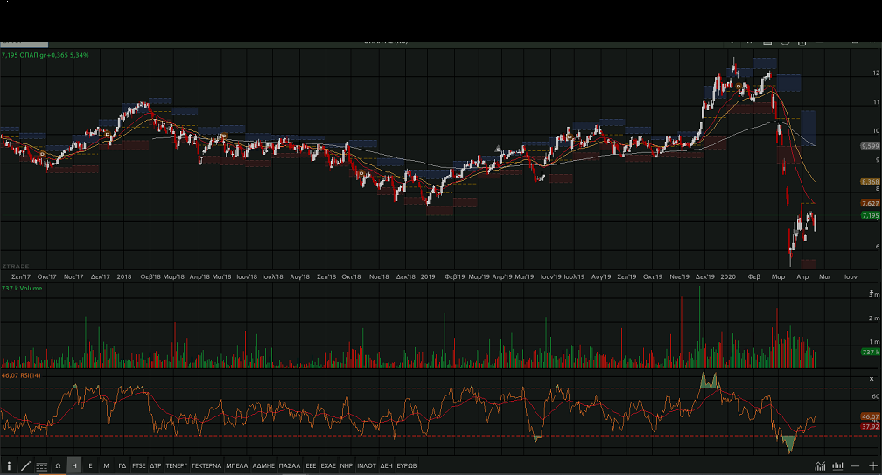Select the trend line drawing tool

(25, 465)
